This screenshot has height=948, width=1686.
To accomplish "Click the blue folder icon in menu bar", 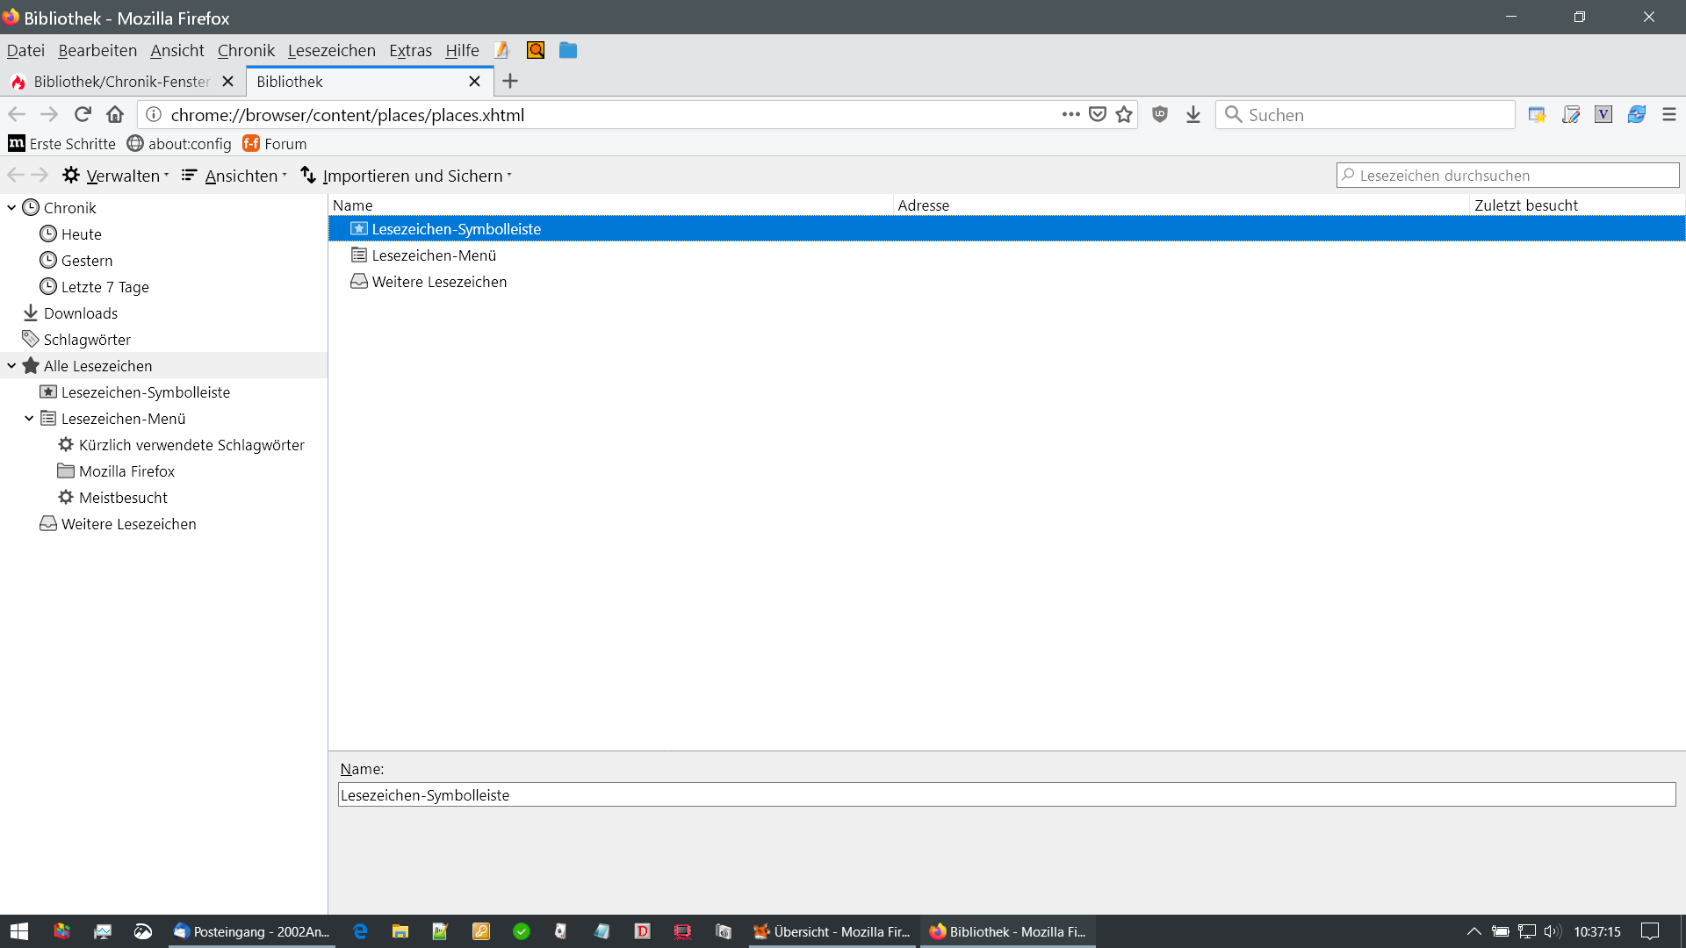I will pyautogui.click(x=568, y=51).
